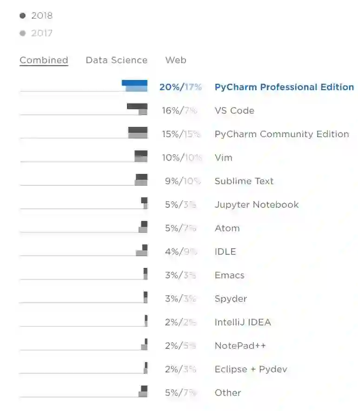Image resolution: width=358 pixels, height=411 pixels.
Task: Select the Vim bar in chart
Action: 141,156
